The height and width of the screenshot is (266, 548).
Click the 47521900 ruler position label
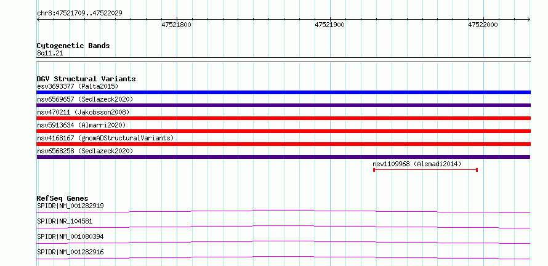(329, 25)
